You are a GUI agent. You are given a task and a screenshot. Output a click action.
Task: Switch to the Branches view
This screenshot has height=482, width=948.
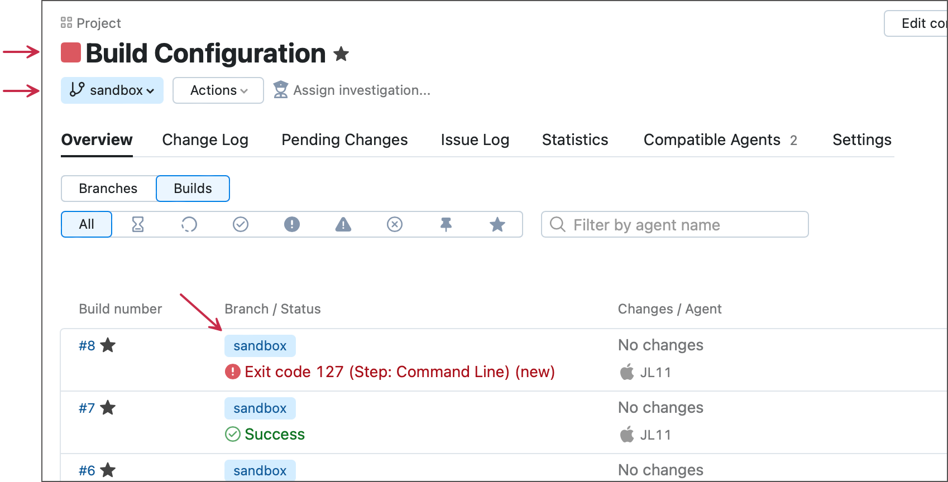pos(108,188)
